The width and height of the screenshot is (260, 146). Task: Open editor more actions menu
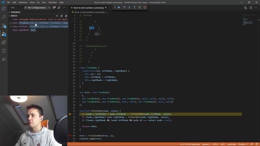[256, 8]
